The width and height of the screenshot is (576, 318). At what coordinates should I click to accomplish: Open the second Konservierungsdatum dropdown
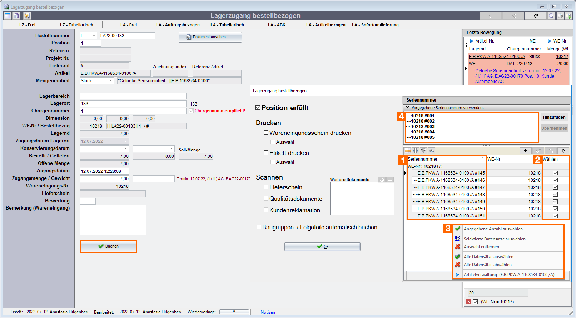point(172,148)
